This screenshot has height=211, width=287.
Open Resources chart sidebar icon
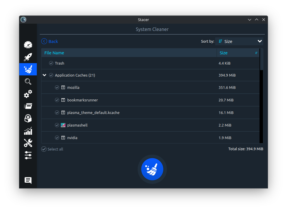(28, 131)
